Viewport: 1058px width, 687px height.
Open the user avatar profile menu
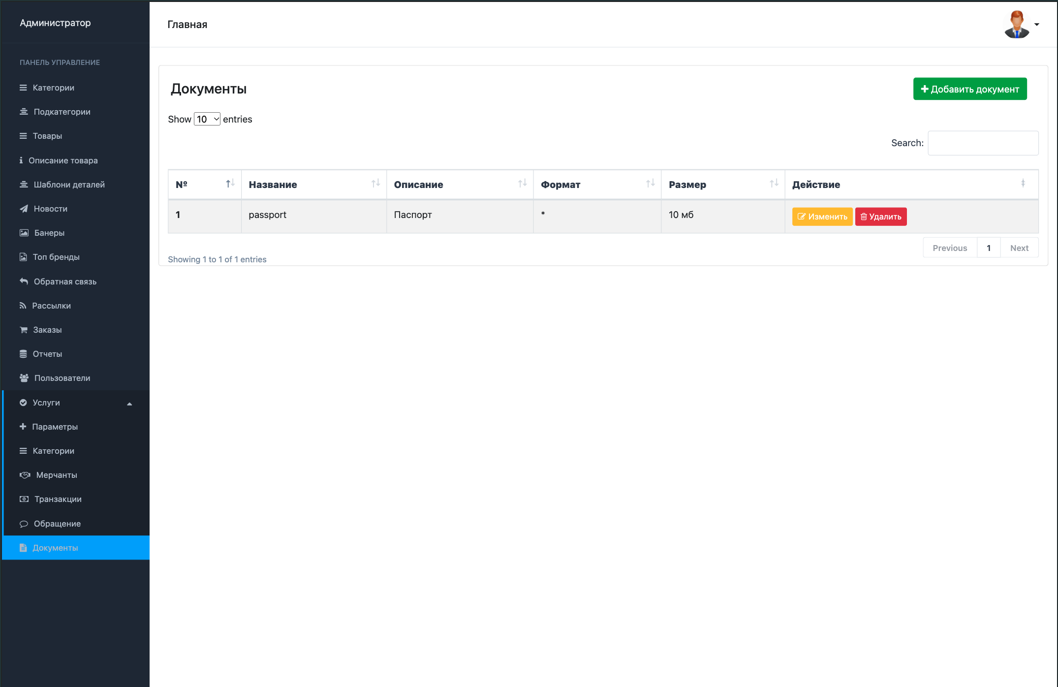tap(1022, 24)
